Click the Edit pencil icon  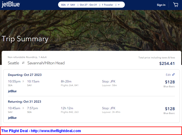click(x=173, y=74)
